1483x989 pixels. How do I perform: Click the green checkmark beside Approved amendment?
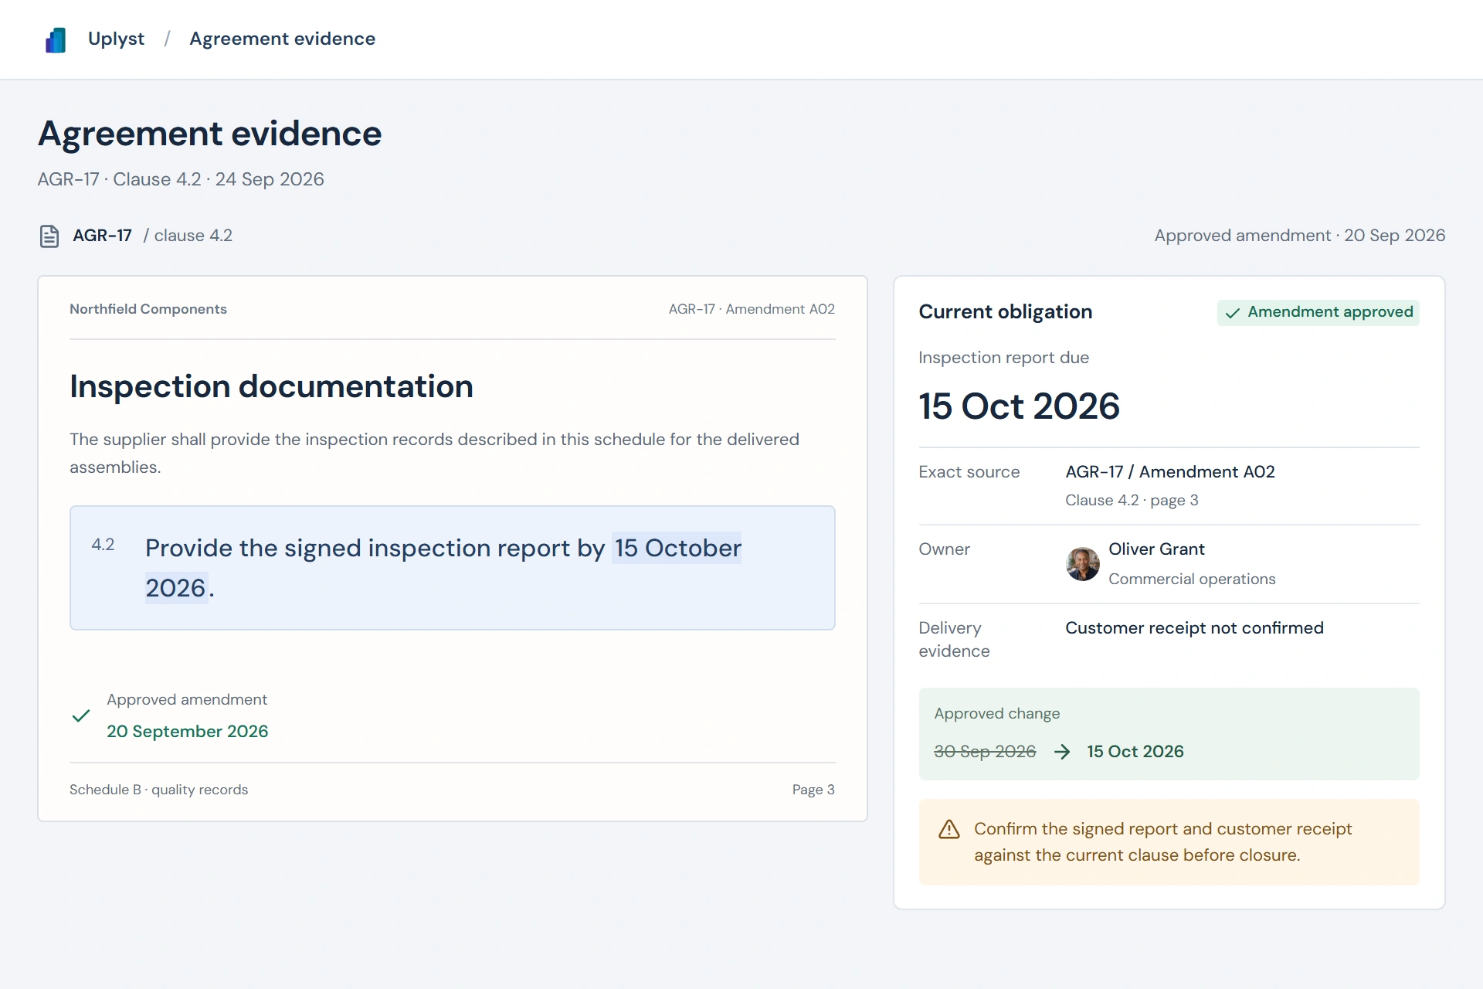click(81, 716)
